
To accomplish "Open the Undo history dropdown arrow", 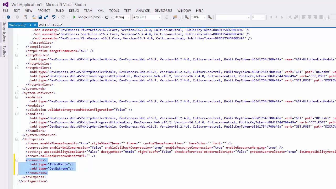I will click(58, 17).
